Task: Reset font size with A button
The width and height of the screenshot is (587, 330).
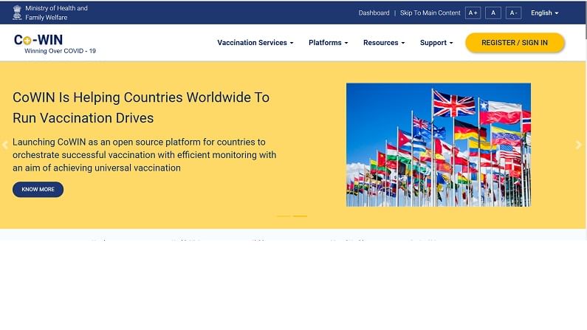Action: 493,13
